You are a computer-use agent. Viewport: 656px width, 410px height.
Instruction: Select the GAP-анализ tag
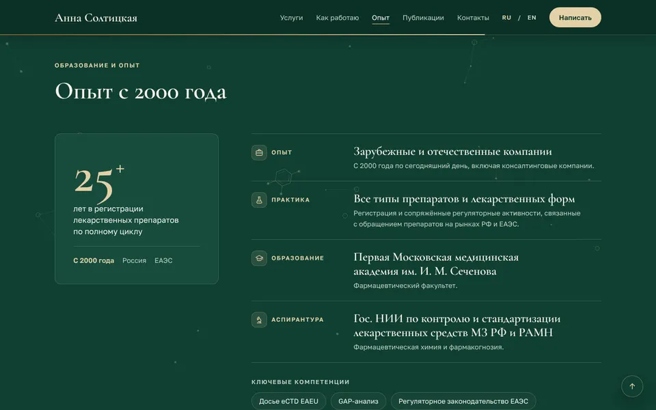click(x=358, y=401)
